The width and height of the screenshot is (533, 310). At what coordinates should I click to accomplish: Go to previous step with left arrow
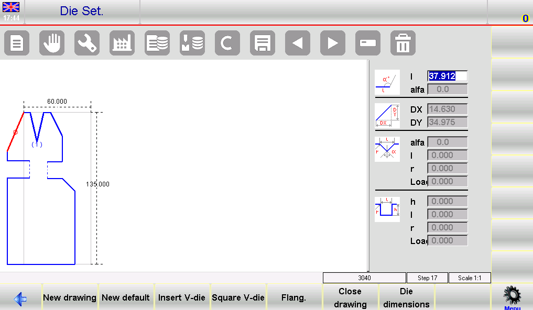coord(298,43)
